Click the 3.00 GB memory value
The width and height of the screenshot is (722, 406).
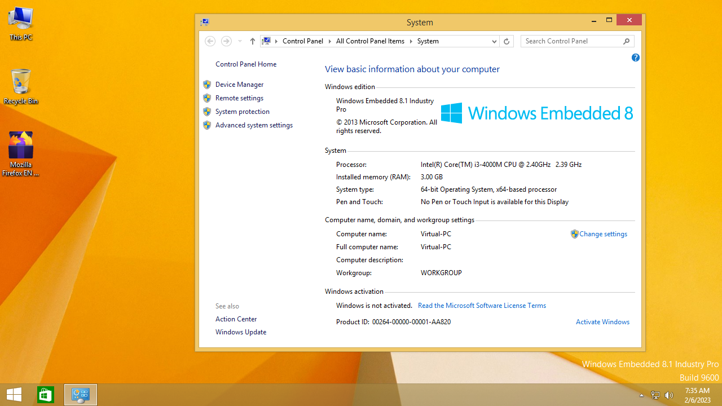[432, 177]
